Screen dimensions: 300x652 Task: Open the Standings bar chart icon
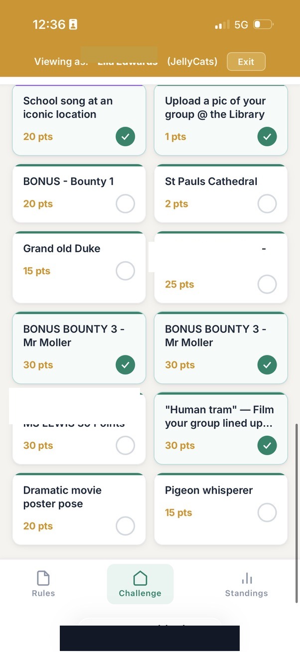[x=246, y=578]
